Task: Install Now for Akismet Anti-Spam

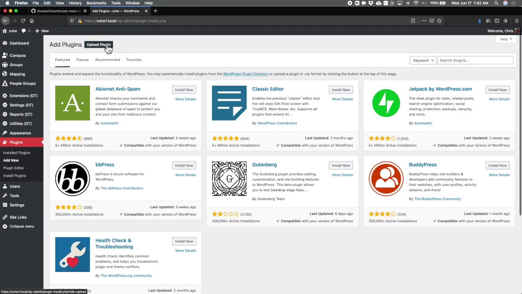Action: [184, 90]
